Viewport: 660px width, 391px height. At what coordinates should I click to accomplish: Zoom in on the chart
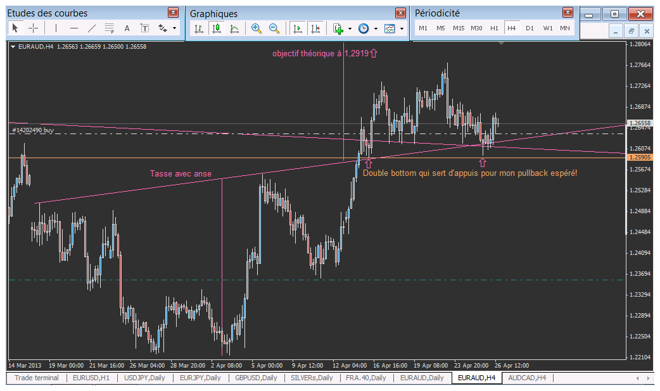(x=256, y=28)
